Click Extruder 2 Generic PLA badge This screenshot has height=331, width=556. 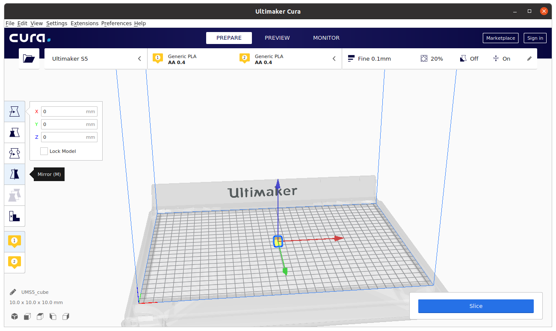(x=244, y=59)
